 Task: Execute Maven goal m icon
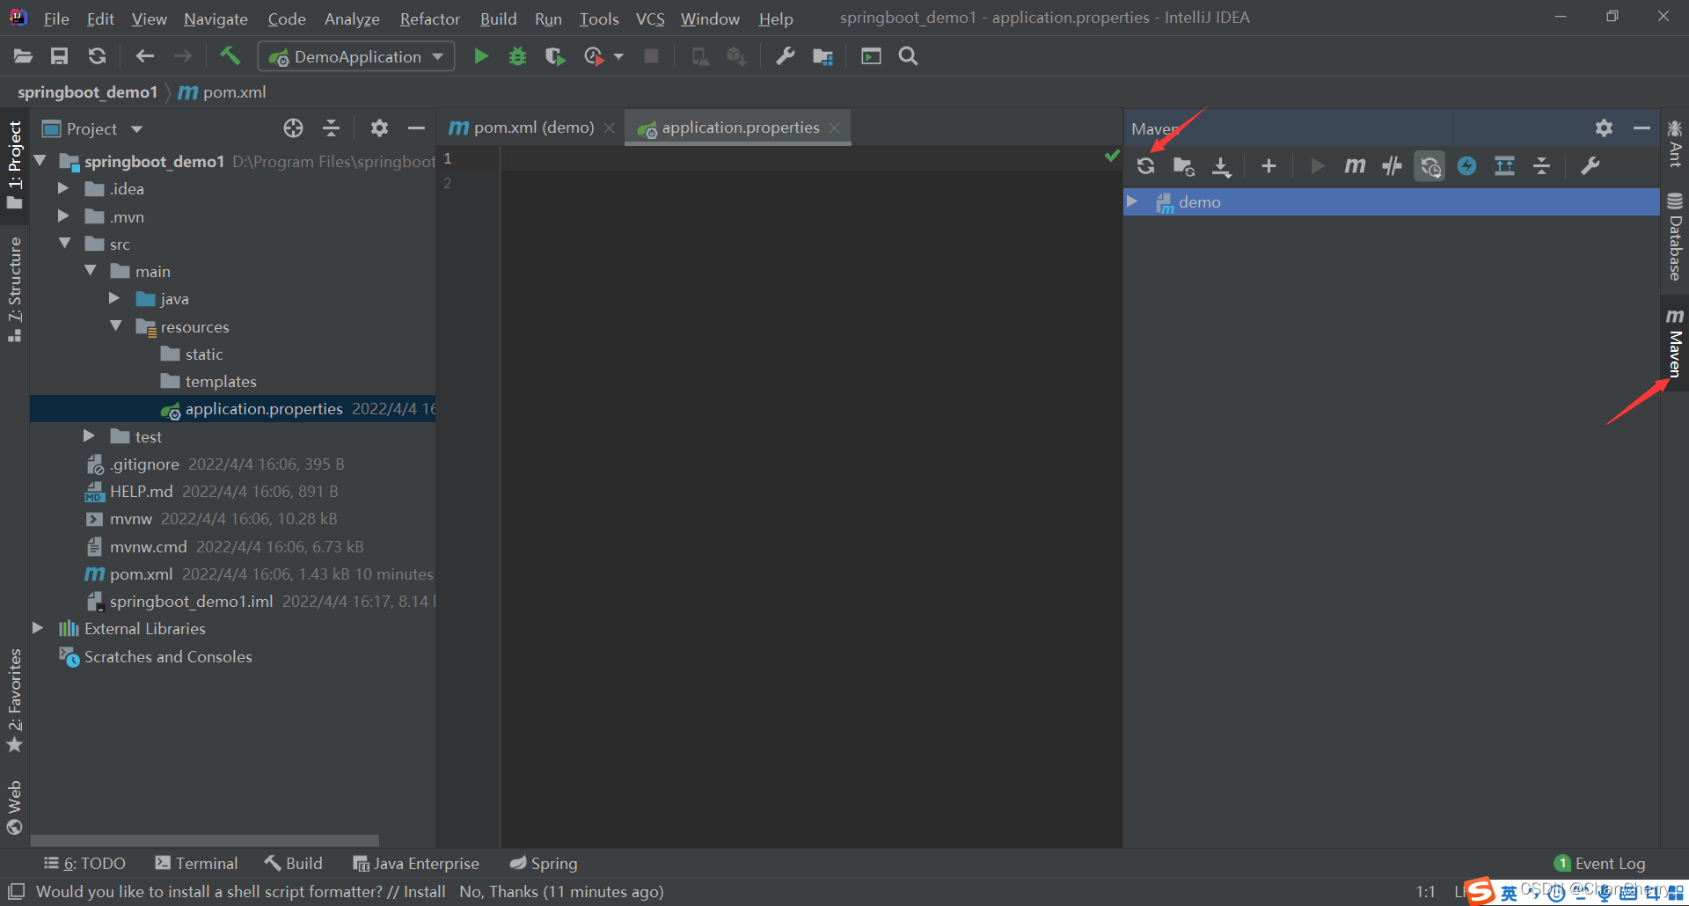coord(1355,165)
